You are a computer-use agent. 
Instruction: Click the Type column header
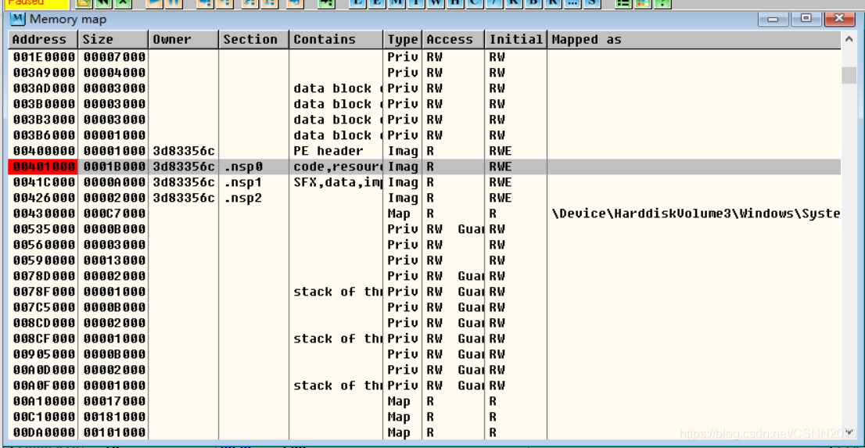coord(404,39)
